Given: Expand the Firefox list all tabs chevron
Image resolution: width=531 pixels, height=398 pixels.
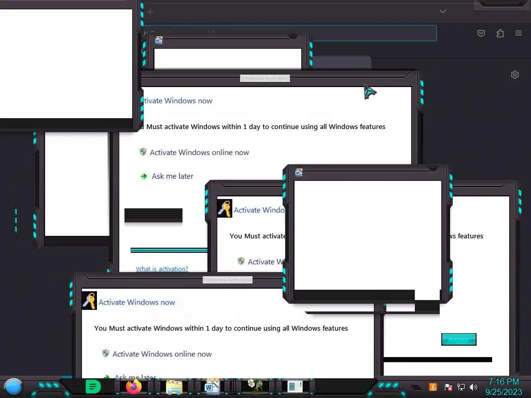Looking at the screenshot, I should (x=443, y=11).
